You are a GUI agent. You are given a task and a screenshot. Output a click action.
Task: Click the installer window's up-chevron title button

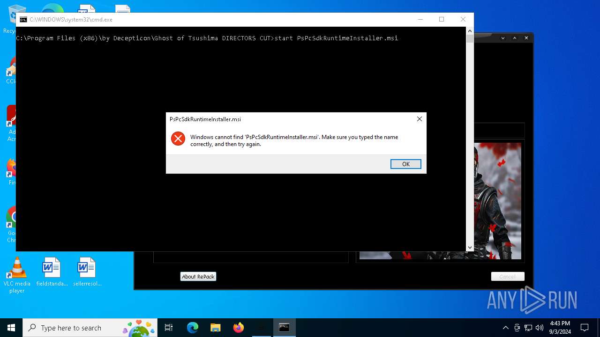tap(515, 38)
